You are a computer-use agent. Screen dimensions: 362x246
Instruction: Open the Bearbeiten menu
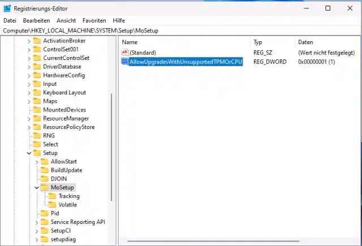click(x=36, y=20)
